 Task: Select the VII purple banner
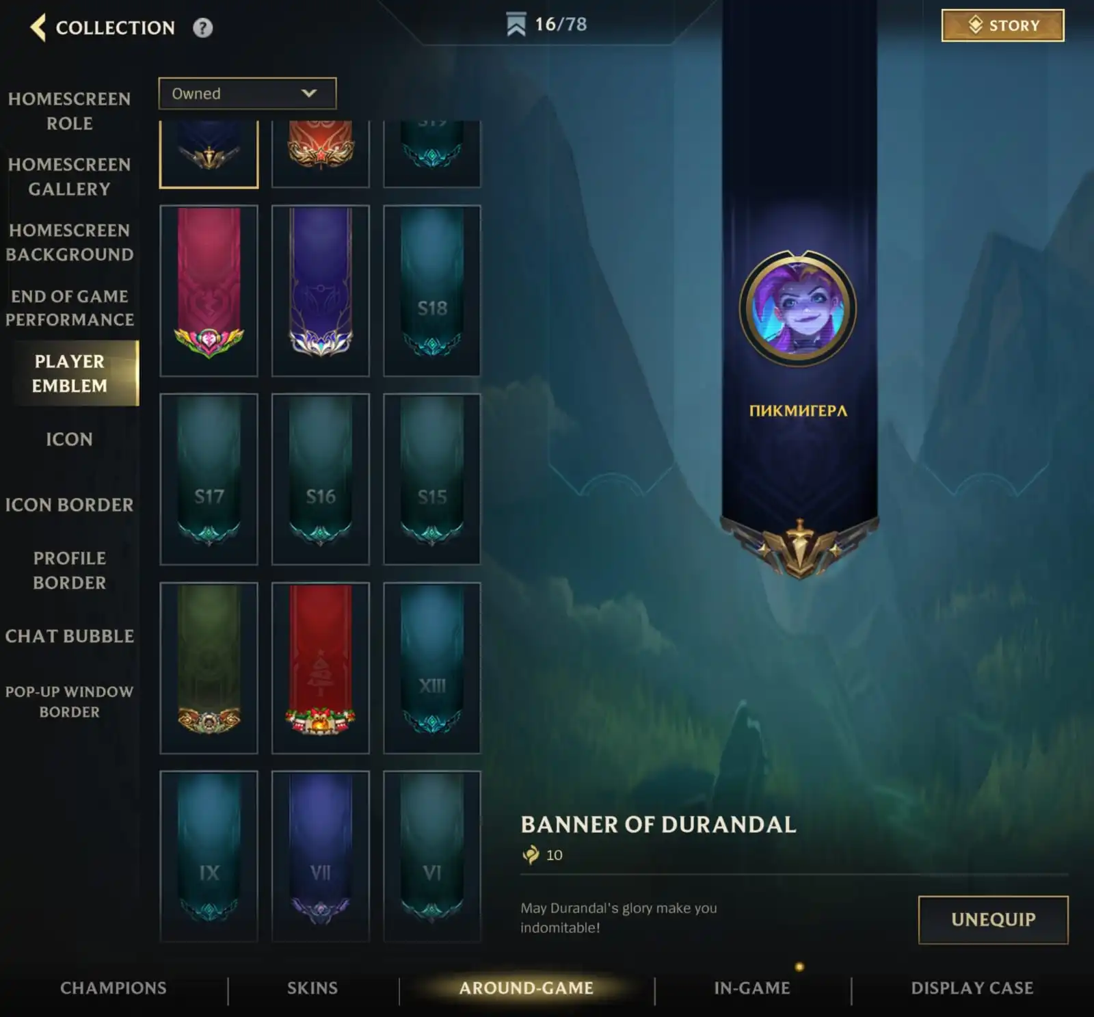click(321, 856)
